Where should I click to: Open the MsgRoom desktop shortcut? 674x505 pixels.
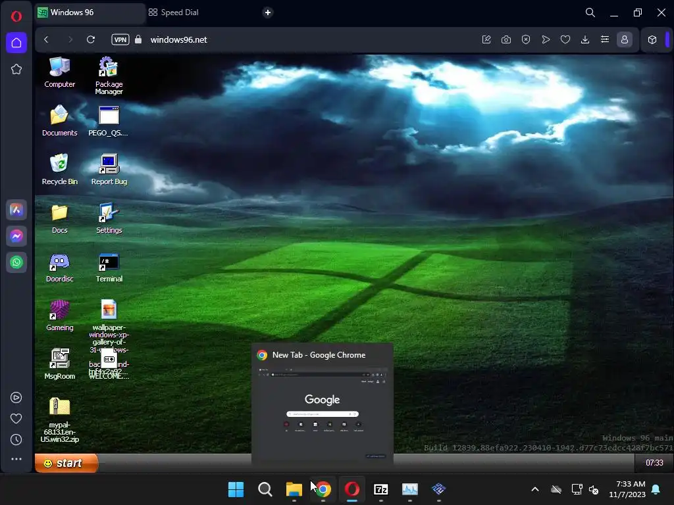59,364
